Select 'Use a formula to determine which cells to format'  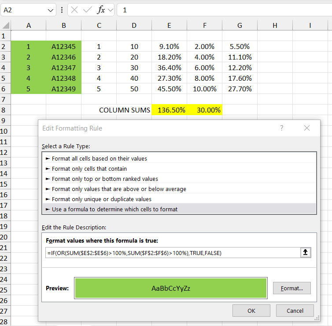coord(179,209)
